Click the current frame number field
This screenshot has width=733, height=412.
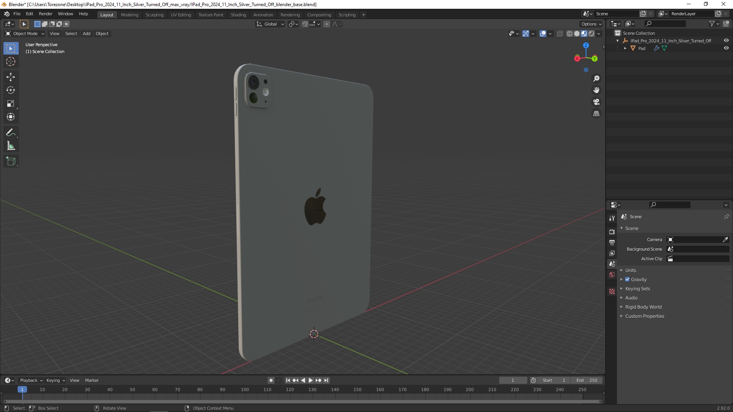coord(513,380)
